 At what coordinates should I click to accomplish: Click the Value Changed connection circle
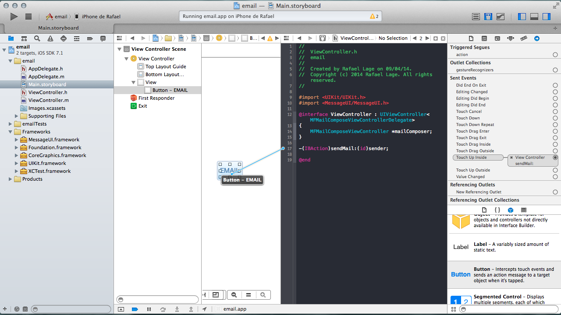point(555,177)
